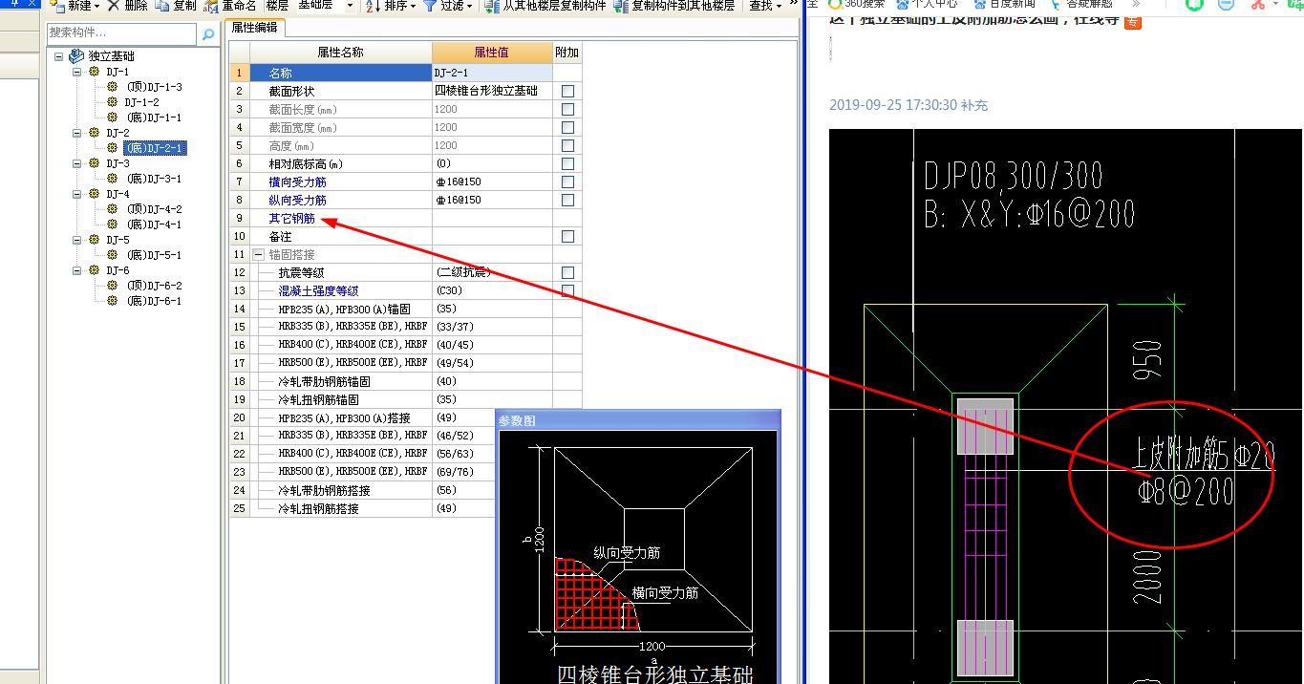Collapse the DJ-6 tree node

(77, 270)
